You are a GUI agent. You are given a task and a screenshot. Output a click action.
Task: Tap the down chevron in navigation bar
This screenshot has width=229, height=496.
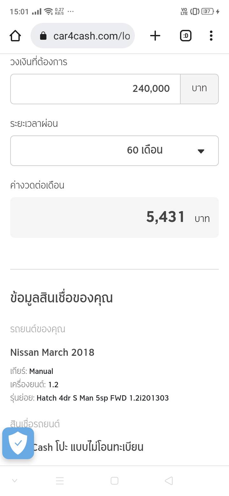[x=14, y=481]
